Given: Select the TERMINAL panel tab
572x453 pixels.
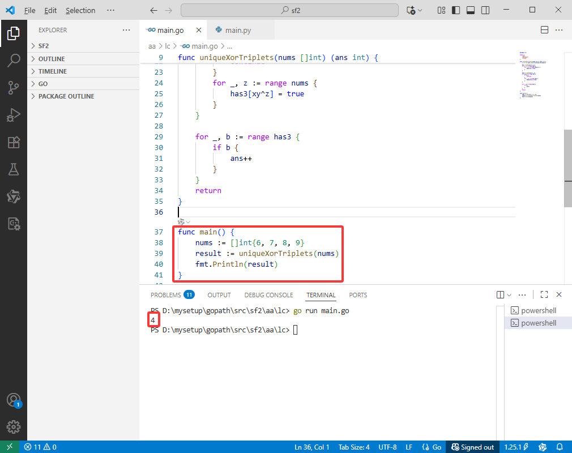Looking at the screenshot, I should (321, 294).
